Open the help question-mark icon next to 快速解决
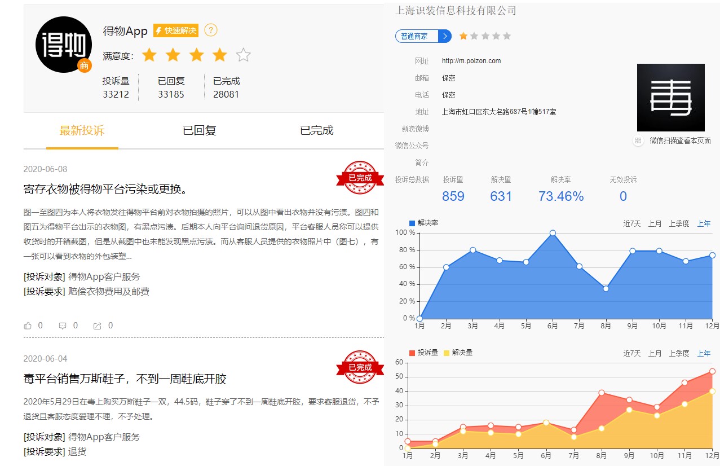The width and height of the screenshot is (720, 466). (210, 30)
